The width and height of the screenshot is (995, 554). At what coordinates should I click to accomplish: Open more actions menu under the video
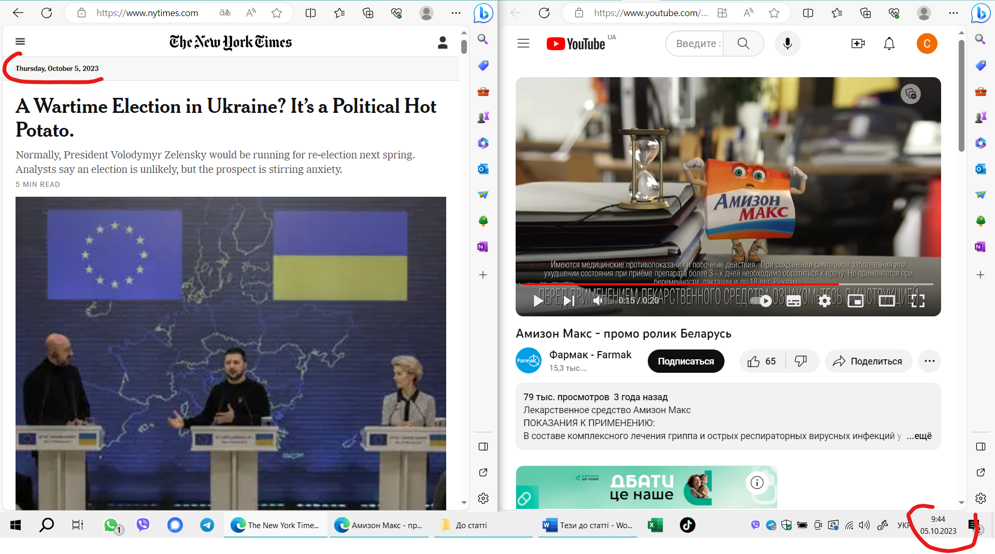pyautogui.click(x=929, y=361)
